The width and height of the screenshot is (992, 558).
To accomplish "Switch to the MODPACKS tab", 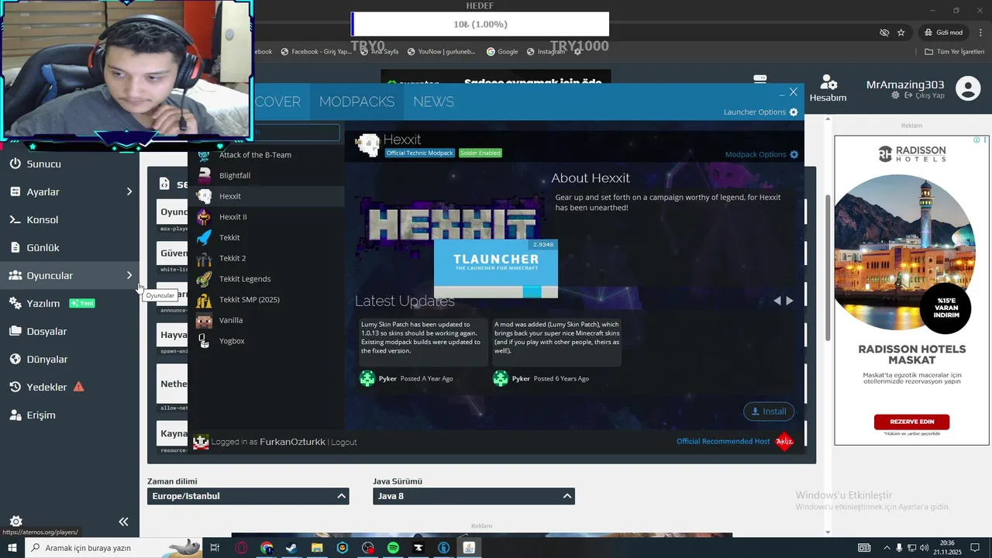I will click(356, 102).
